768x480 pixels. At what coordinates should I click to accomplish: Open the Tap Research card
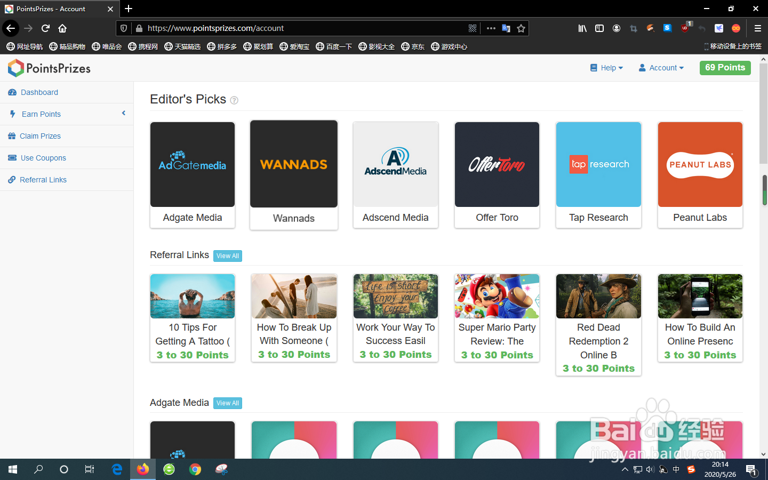pyautogui.click(x=598, y=175)
